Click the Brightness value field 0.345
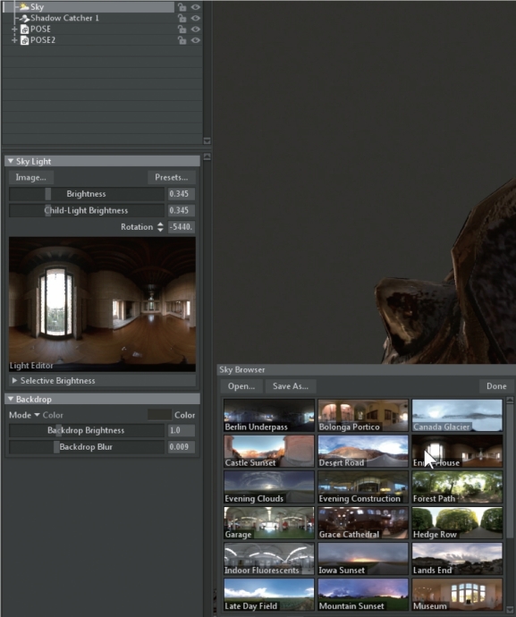This screenshot has width=516, height=617. pyautogui.click(x=181, y=194)
